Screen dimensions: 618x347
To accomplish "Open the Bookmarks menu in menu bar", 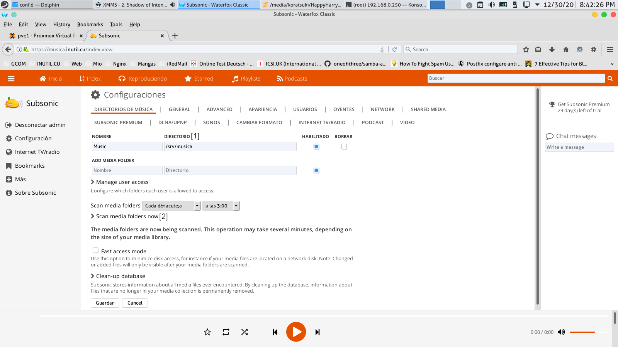I will tap(90, 24).
